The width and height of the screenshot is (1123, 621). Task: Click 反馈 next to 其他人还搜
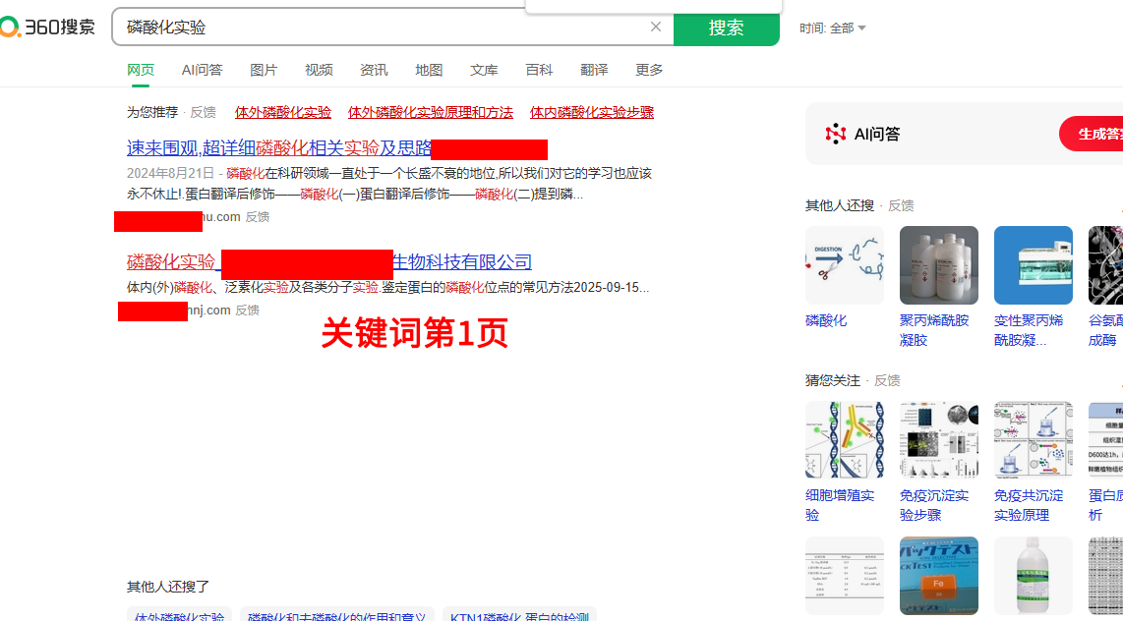point(901,205)
